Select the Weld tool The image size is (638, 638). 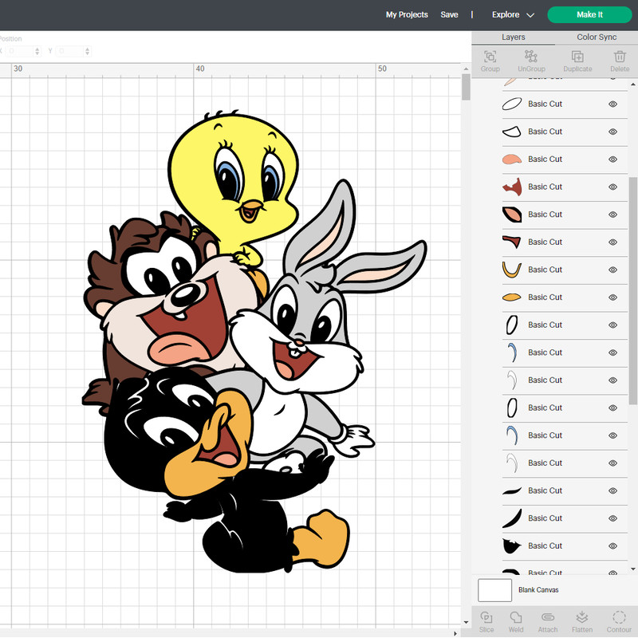pyautogui.click(x=516, y=620)
